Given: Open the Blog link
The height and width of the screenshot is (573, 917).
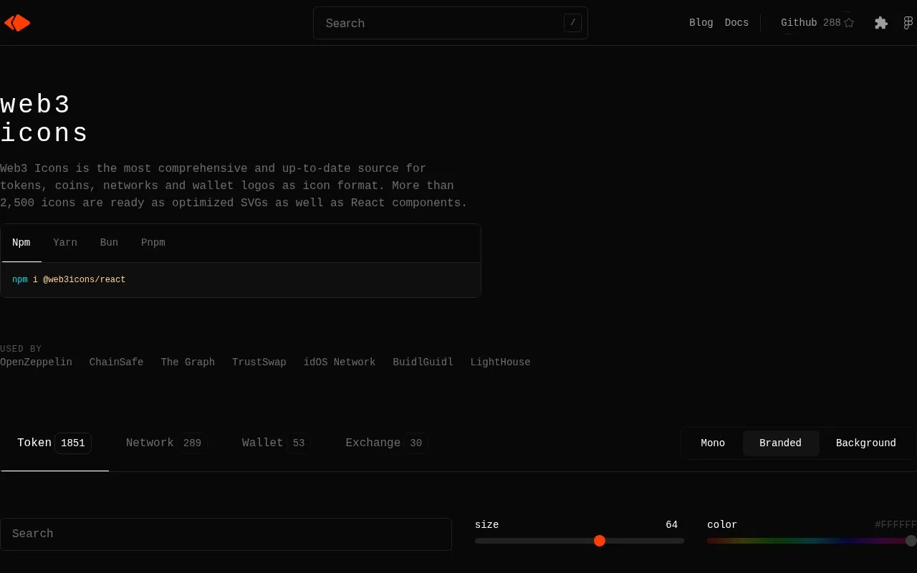Looking at the screenshot, I should (x=701, y=23).
